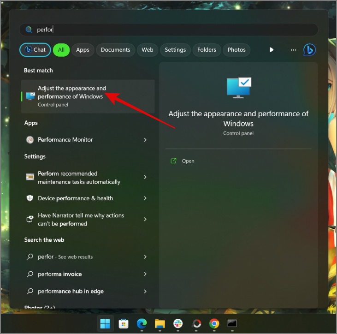
Task: Select the Apps filter tab
Action: (x=83, y=50)
